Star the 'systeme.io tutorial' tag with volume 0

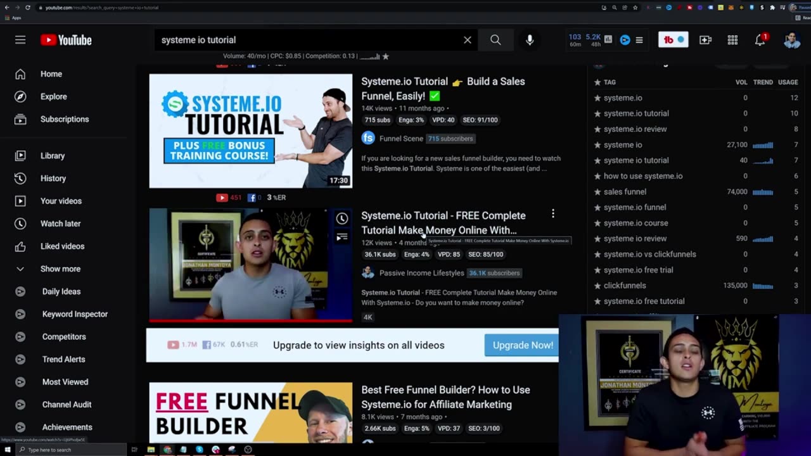coord(597,113)
